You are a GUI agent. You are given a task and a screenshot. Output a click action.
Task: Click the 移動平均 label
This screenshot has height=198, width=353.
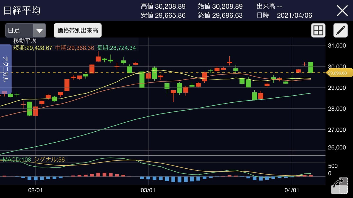point(25,41)
